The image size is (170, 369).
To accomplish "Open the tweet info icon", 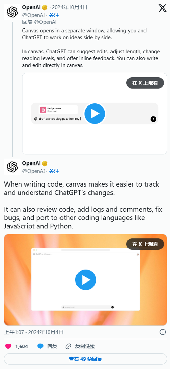I will [163, 332].
